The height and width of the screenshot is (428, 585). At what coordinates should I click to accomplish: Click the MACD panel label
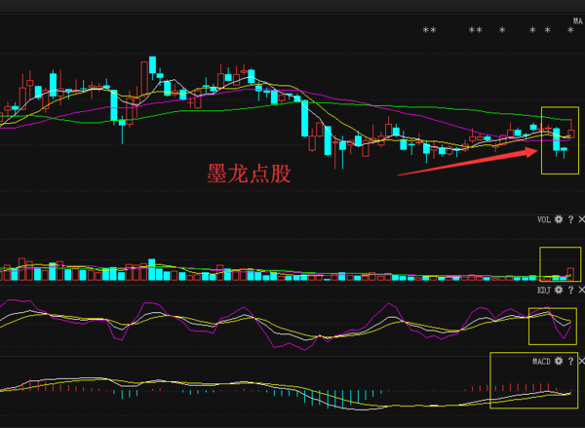coord(541,361)
